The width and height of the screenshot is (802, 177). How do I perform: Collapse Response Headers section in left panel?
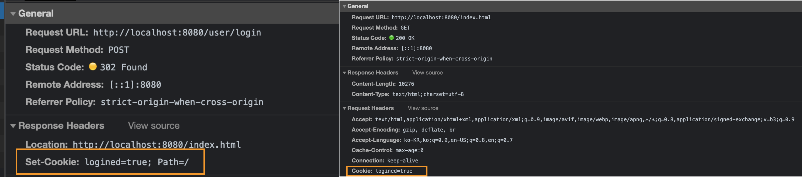pyautogui.click(x=13, y=126)
